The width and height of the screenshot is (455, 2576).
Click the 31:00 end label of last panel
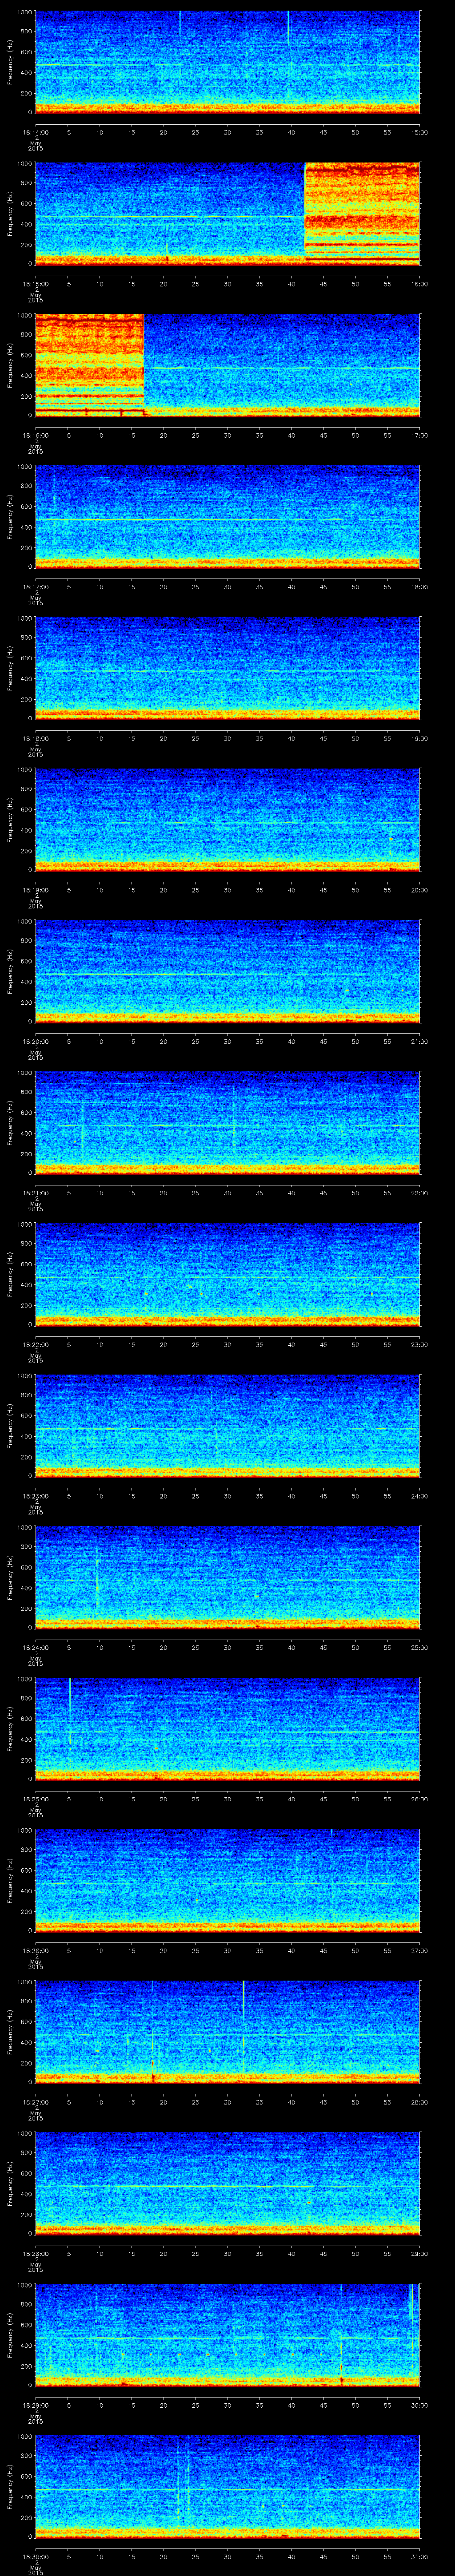[x=420, y=2556]
